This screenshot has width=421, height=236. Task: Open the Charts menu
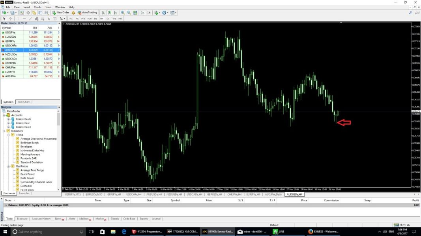coord(37,7)
